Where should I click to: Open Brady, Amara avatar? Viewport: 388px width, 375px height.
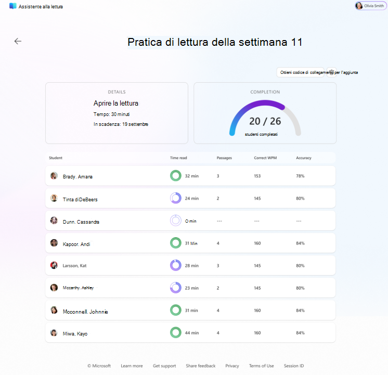click(x=54, y=176)
